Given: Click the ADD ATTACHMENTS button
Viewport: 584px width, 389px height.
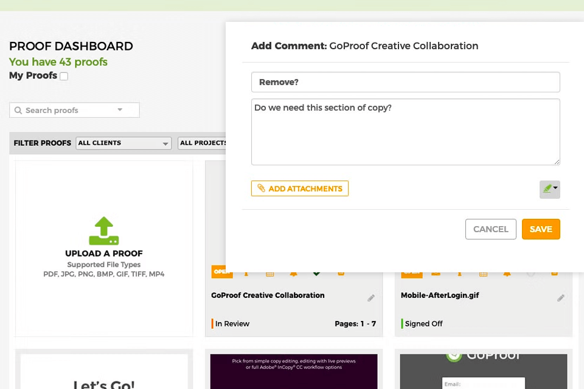Looking at the screenshot, I should 300,188.
